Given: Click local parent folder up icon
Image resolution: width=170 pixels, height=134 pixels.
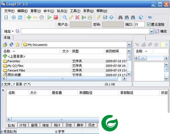Looking at the screenshot, I should [5, 44].
